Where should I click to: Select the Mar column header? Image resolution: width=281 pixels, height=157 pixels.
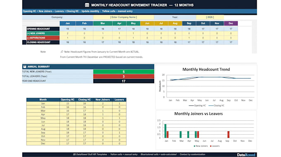point(102,23)
